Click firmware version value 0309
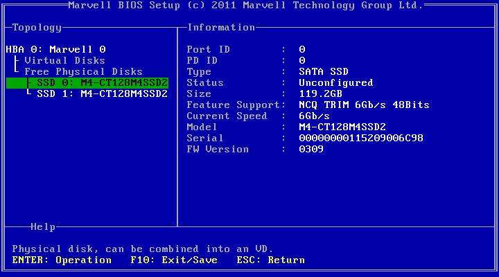This screenshot has width=499, height=277. coord(311,150)
